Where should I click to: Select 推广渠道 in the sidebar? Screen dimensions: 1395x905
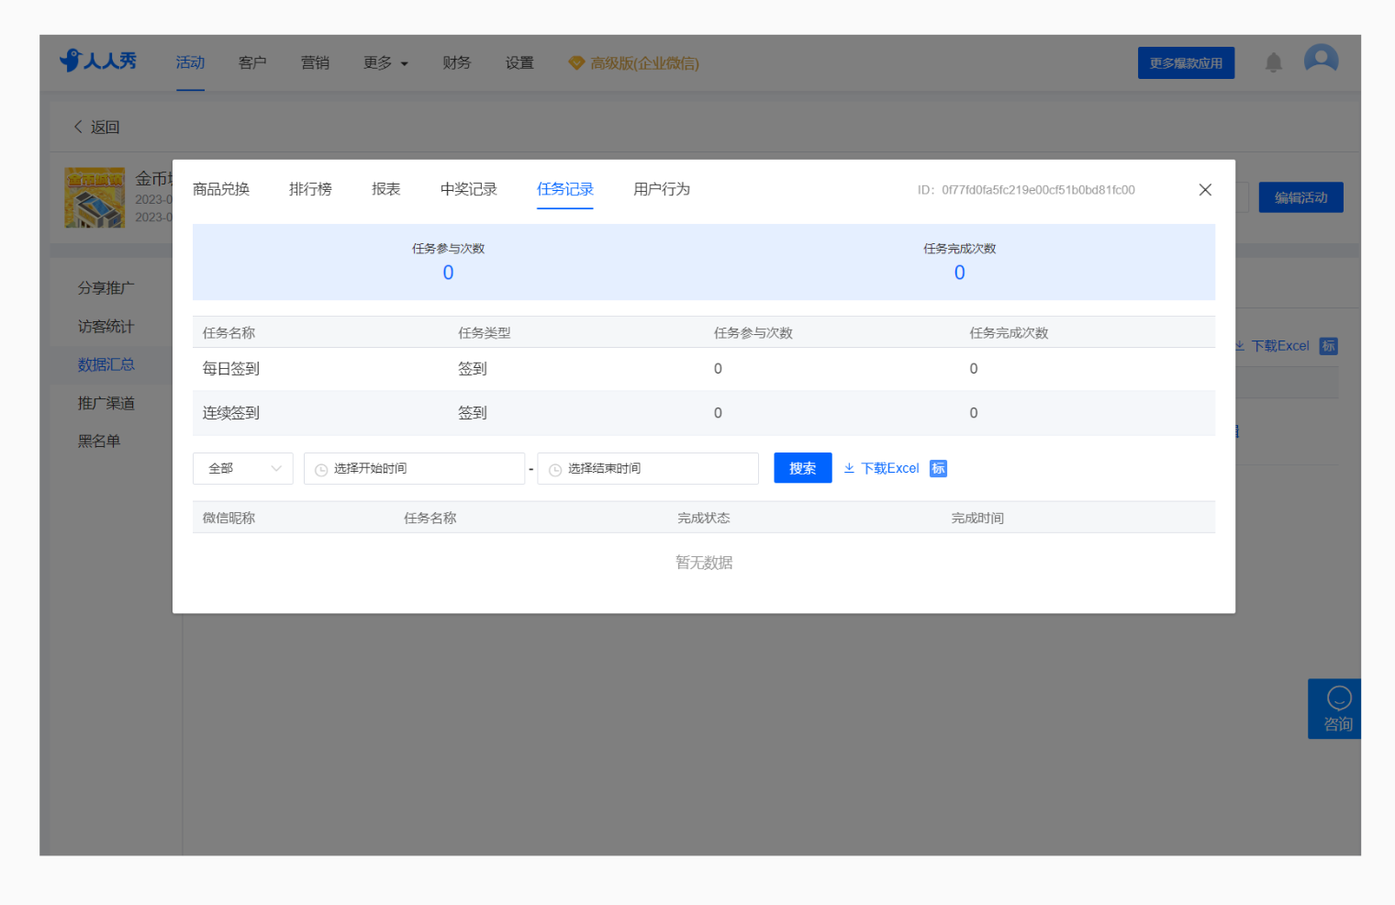106,403
